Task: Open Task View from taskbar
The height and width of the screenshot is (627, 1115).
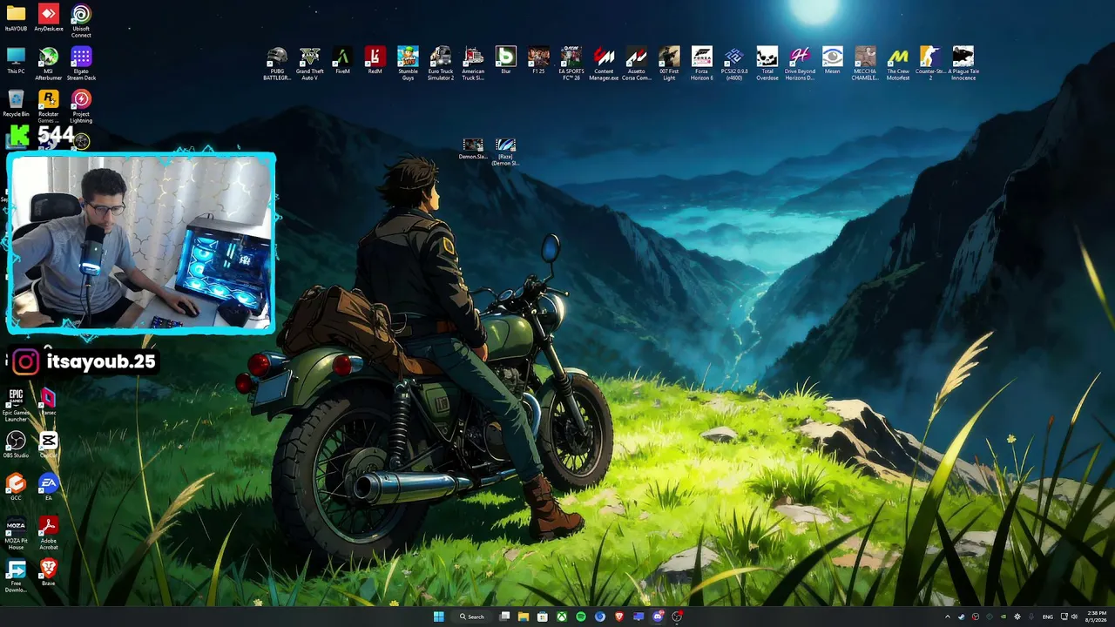Action: pos(504,617)
